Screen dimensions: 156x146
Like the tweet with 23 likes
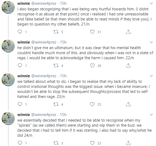(92, 143)
